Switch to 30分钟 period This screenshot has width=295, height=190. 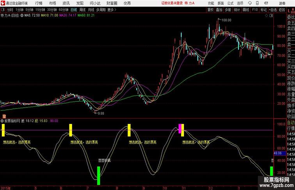[x=52, y=10]
